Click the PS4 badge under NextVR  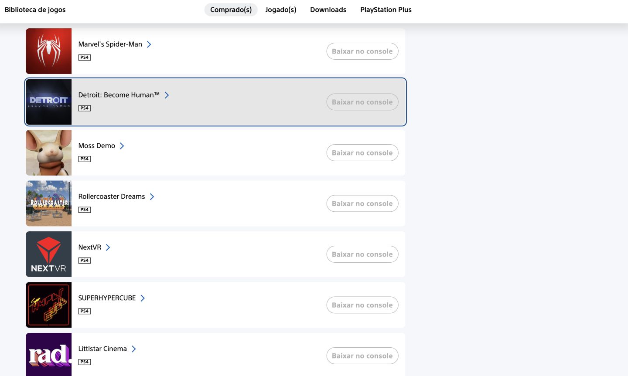coord(85,261)
